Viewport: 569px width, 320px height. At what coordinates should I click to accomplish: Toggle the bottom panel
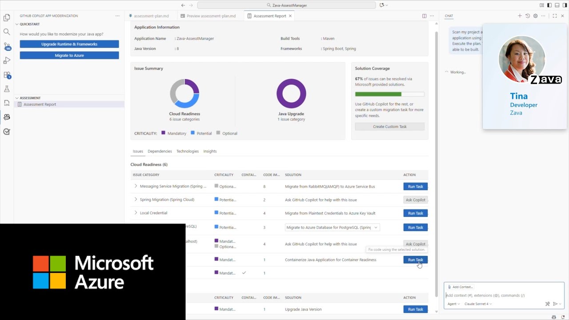pyautogui.click(x=557, y=5)
